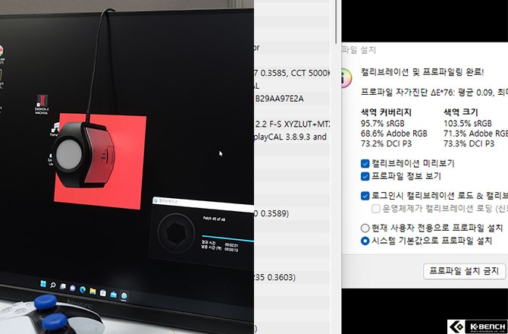Click the 103.5% sRGB gamut volume value

coord(468,124)
